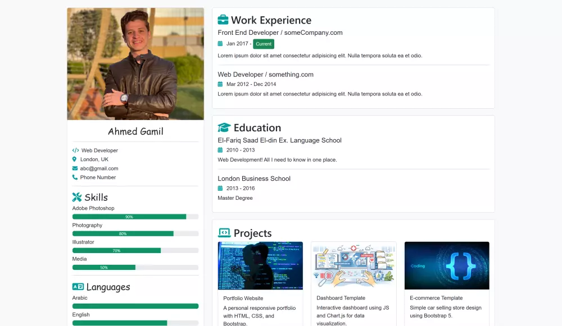562x326 pixels.
Task: Click the envelope icon beside abc@gmail.com
Action: (x=75, y=168)
